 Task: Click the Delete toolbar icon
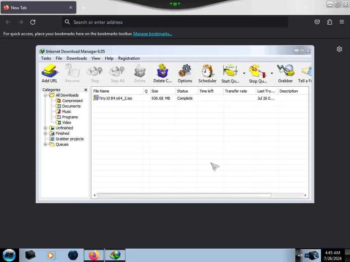click(140, 73)
